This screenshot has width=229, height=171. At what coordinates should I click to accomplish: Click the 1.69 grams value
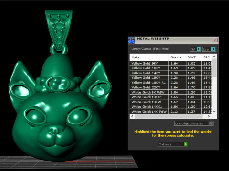pos(174,68)
